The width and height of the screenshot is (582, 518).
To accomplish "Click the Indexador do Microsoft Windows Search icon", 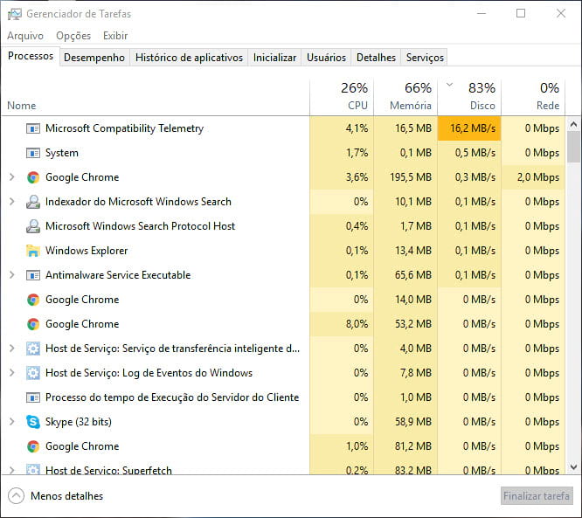I will (x=33, y=202).
